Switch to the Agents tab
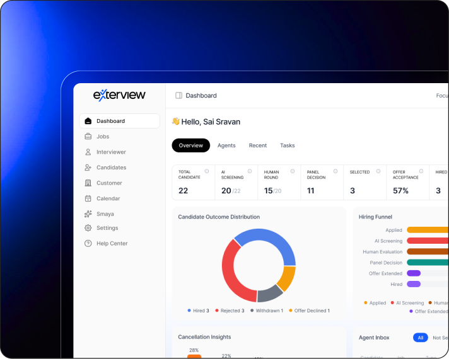Screen dimensions: 449x359 [226, 145]
